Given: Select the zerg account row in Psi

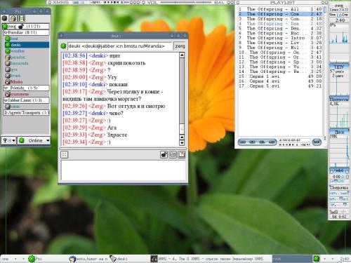Looking at the screenshot, I should coord(26,26).
